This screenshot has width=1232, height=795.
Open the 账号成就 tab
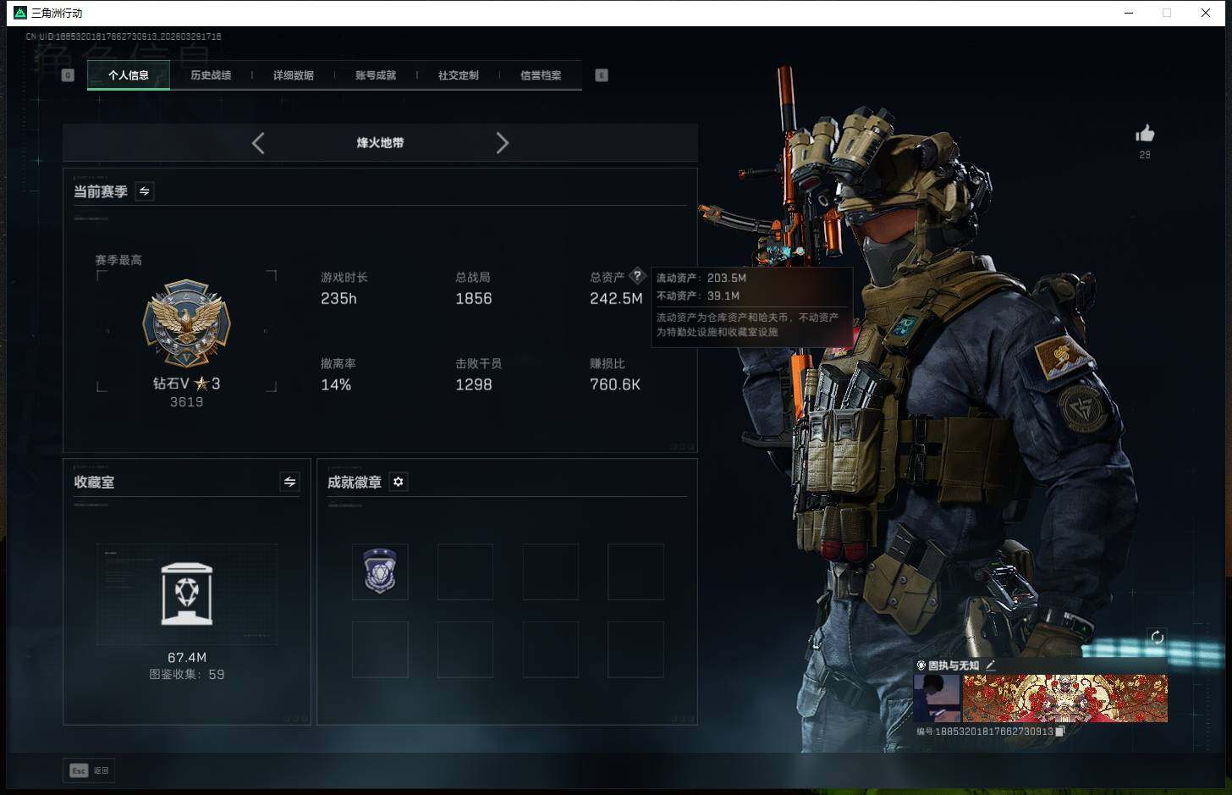pyautogui.click(x=376, y=75)
